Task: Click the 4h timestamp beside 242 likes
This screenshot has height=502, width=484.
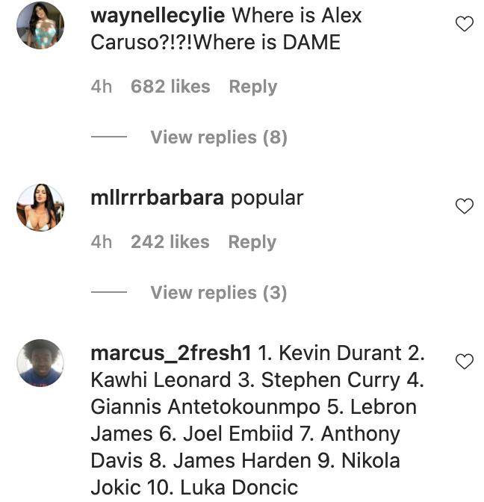Action: (101, 242)
